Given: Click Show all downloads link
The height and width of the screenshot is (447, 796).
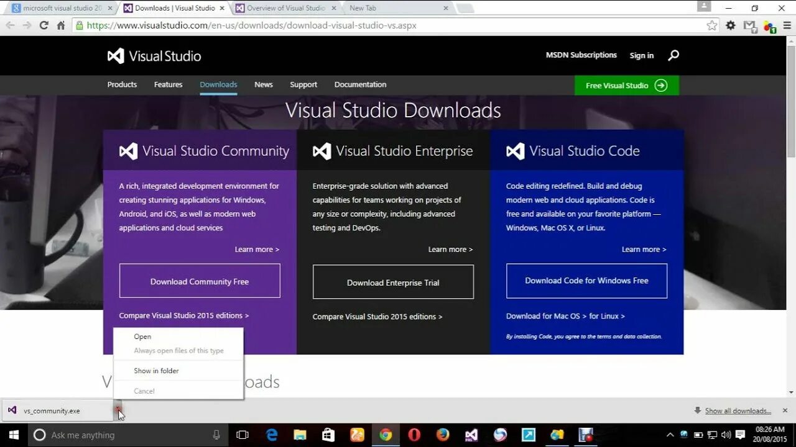Looking at the screenshot, I should pos(738,411).
